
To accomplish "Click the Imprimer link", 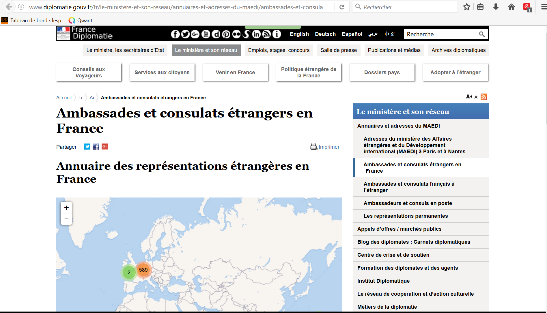I will 328,147.
